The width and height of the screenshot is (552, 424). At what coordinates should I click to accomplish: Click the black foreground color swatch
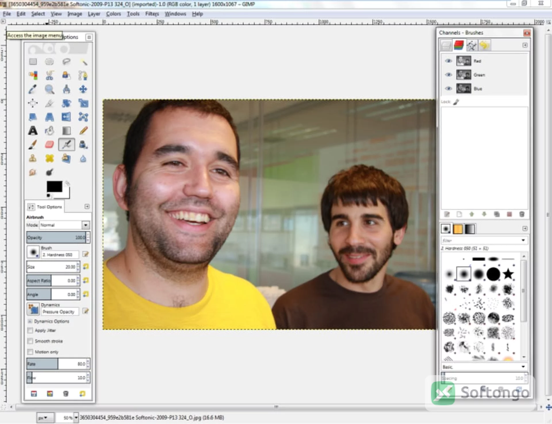tap(54, 186)
